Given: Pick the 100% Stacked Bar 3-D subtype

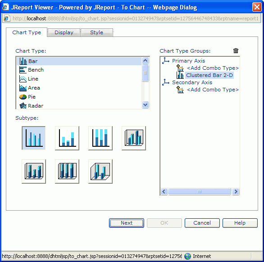Looking at the screenshot, I should pos(67,172).
